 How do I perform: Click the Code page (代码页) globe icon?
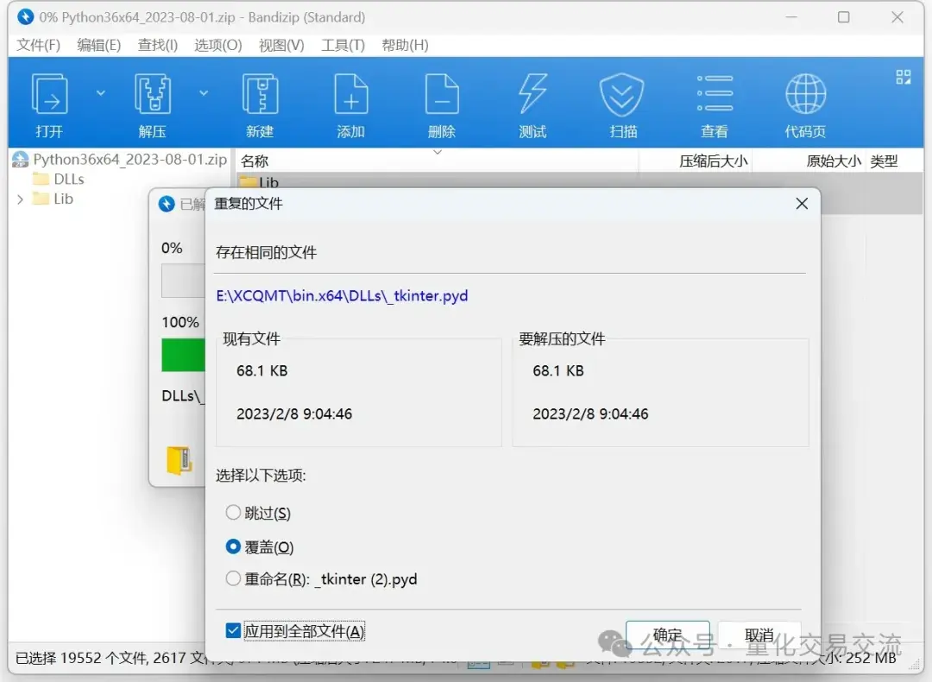coord(805,94)
